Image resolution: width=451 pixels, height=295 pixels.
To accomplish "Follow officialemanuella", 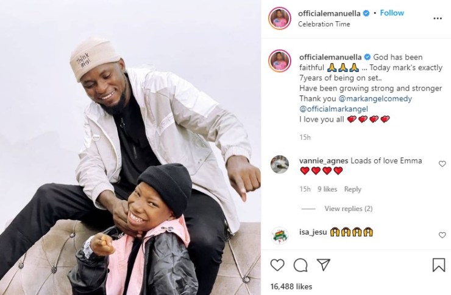I will pos(392,13).
